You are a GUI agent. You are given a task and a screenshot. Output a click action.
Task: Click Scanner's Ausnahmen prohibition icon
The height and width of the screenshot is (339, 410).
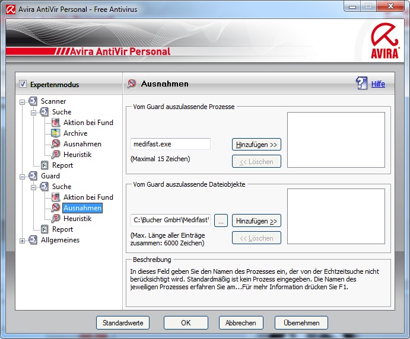coord(55,144)
